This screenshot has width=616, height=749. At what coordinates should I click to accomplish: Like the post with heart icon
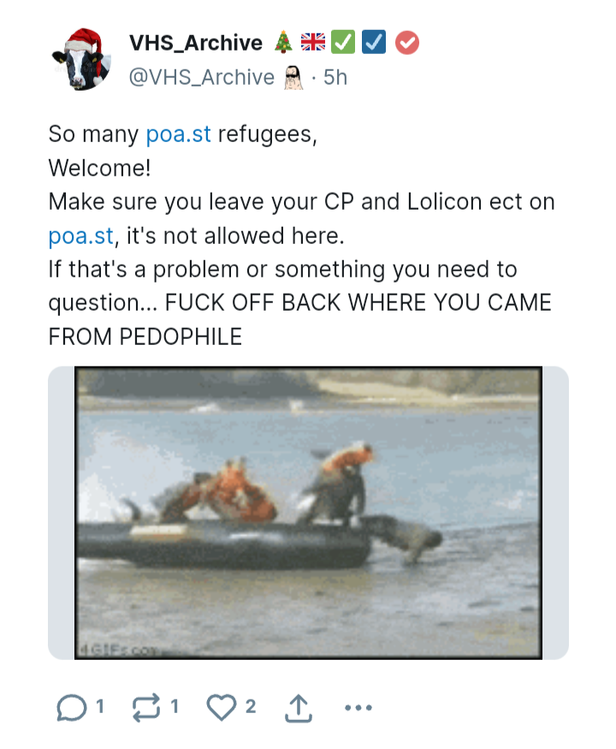point(221,707)
